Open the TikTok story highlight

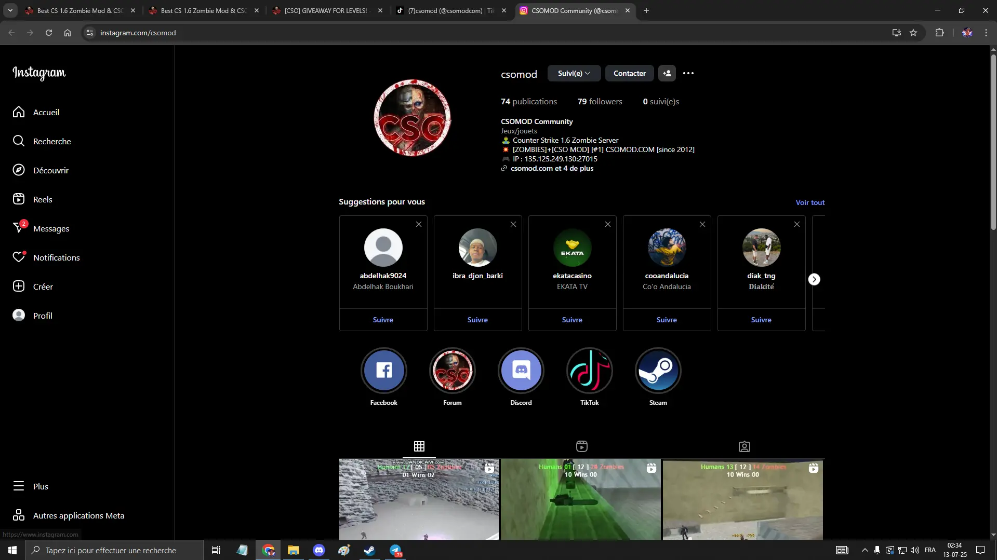pos(589,371)
